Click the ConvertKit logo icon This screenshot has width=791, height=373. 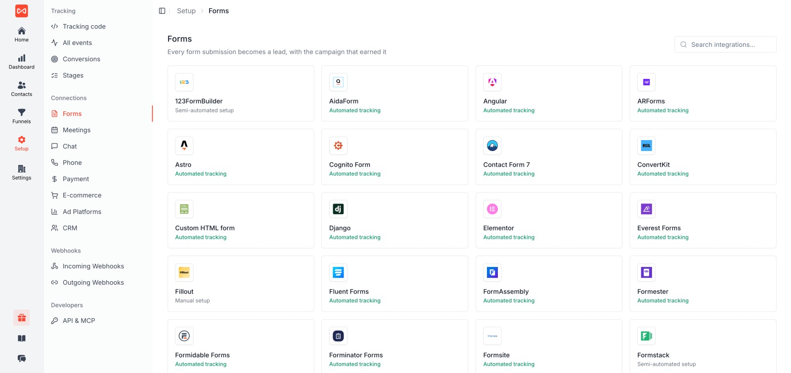pyautogui.click(x=646, y=146)
